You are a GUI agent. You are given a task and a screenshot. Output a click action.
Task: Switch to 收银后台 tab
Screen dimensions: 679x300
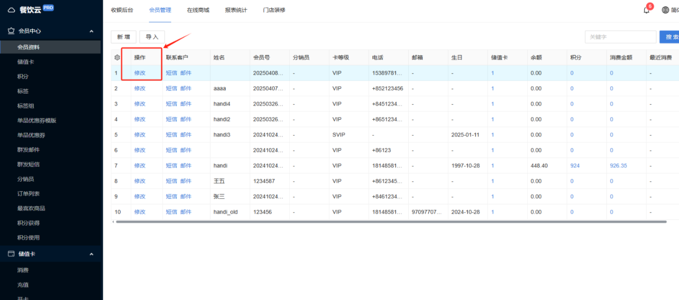pyautogui.click(x=122, y=10)
